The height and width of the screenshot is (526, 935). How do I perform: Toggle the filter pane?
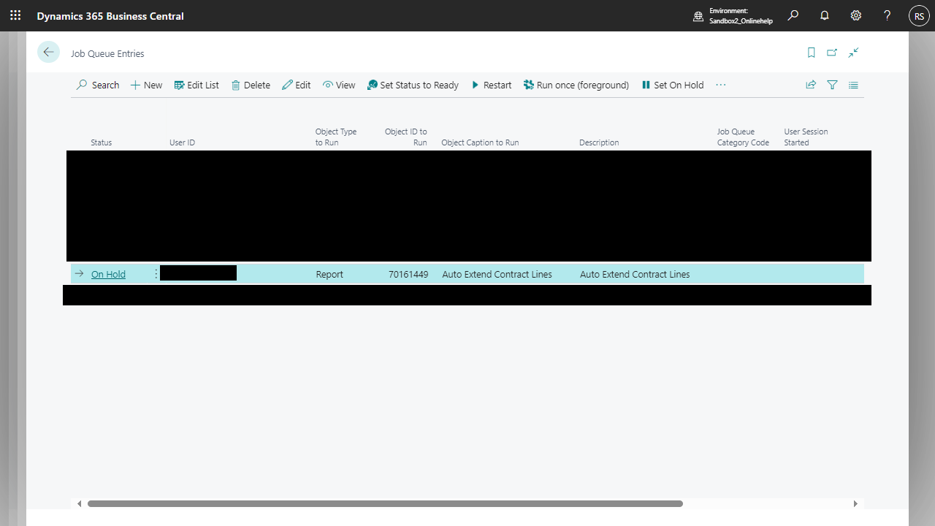coord(832,85)
